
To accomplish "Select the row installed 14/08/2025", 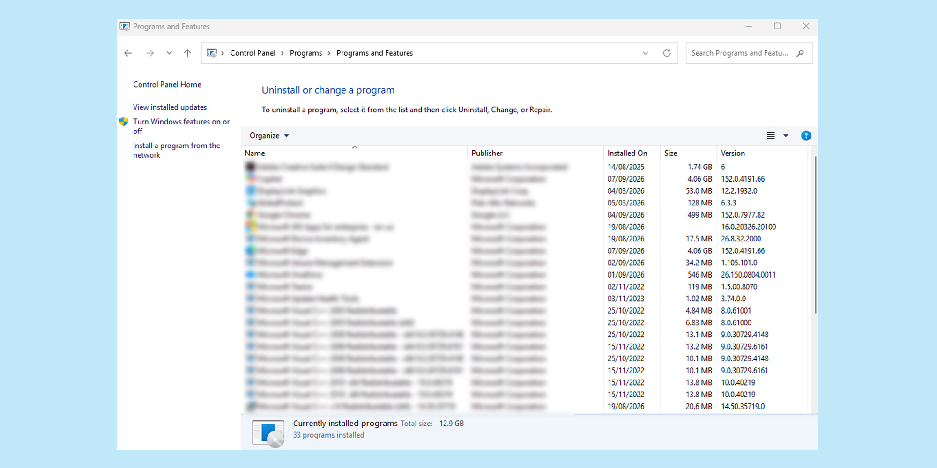I will [x=525, y=167].
